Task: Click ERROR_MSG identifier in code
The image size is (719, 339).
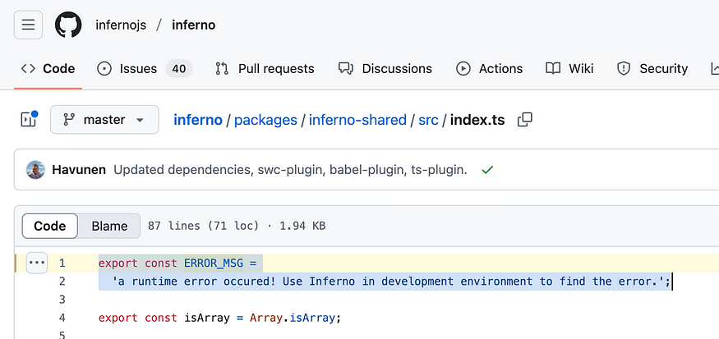Action: click(x=214, y=263)
